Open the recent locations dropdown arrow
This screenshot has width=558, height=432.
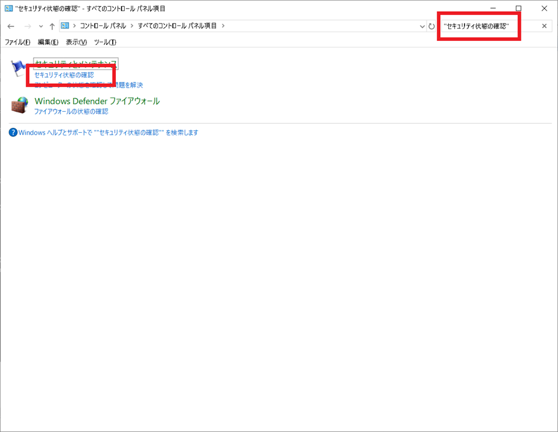41,26
